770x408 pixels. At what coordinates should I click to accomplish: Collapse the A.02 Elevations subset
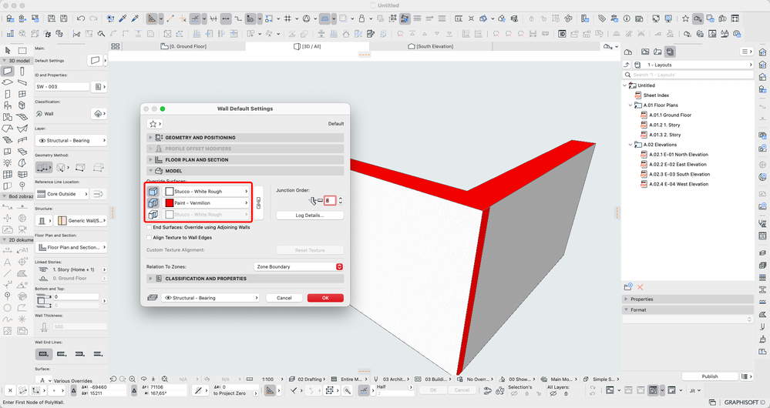coord(630,145)
